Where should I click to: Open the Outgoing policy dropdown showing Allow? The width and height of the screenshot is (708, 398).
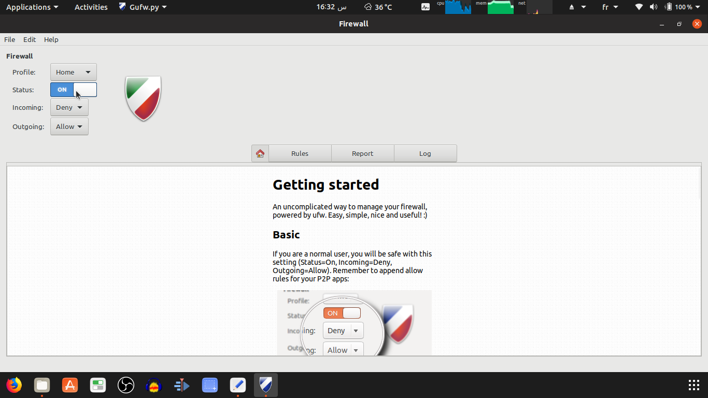coord(69,126)
